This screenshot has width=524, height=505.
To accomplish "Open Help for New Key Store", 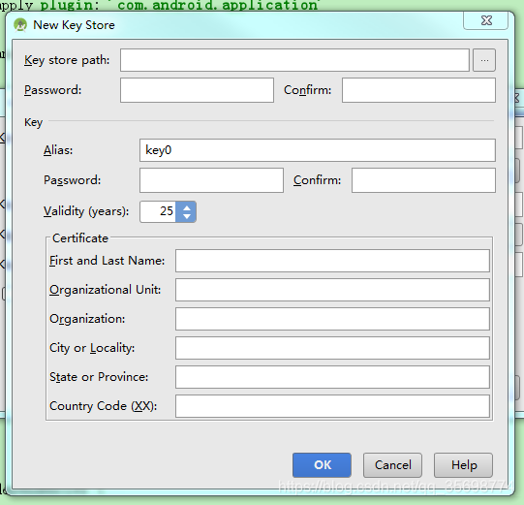I will pos(464,465).
